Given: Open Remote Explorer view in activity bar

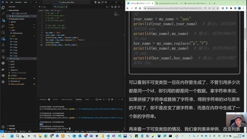Looking at the screenshot, I should 3,32.
